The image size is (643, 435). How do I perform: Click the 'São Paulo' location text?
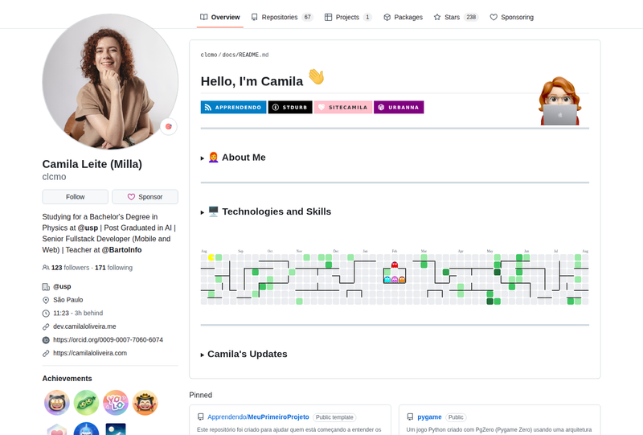[68, 300]
